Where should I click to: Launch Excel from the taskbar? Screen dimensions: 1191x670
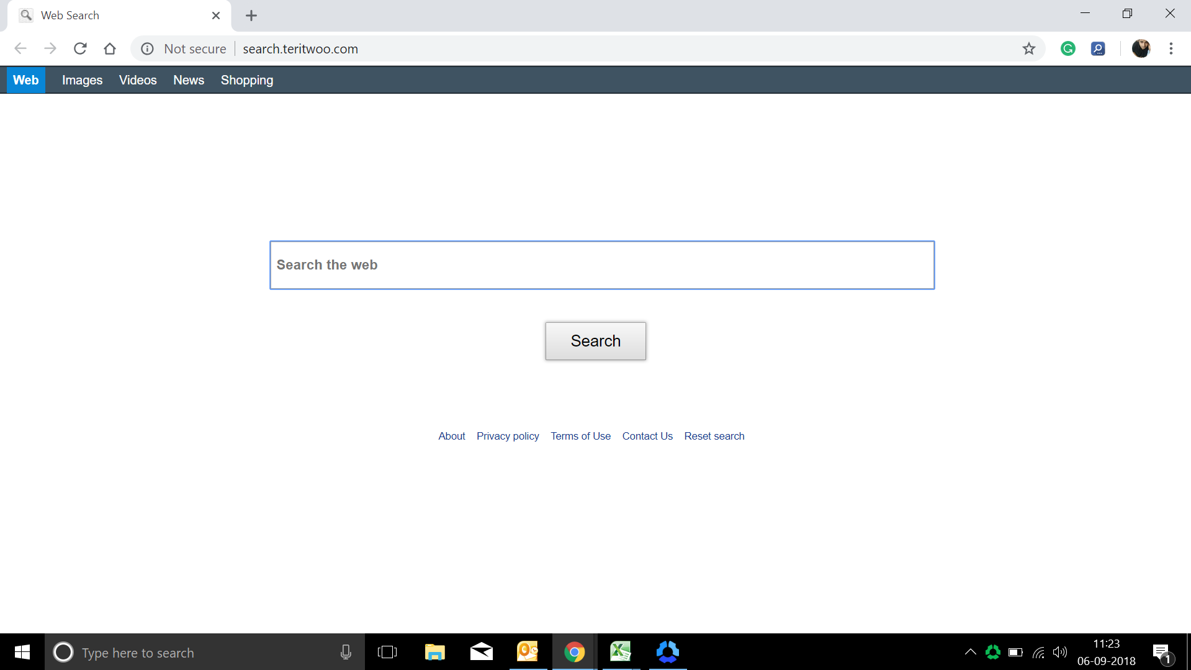coord(621,652)
